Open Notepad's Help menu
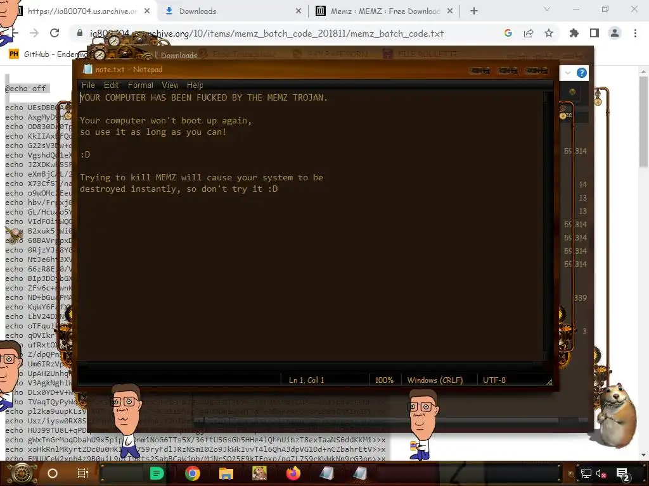Viewport: 649px width, 486px height. (195, 85)
